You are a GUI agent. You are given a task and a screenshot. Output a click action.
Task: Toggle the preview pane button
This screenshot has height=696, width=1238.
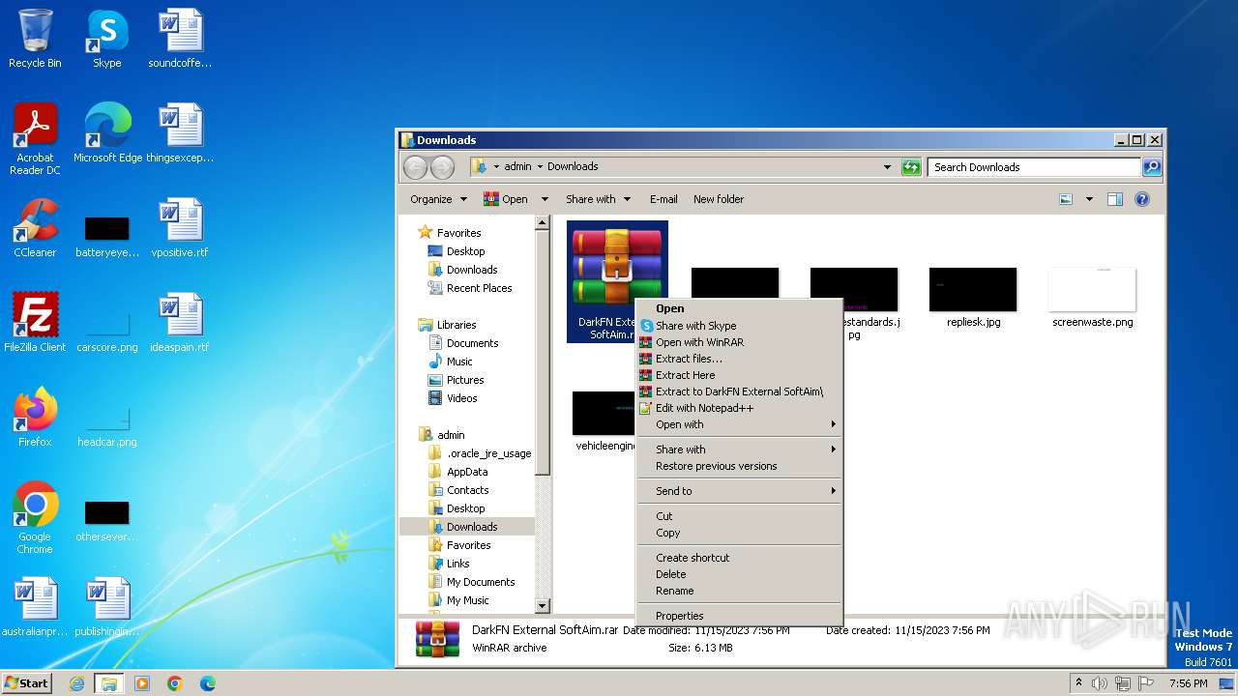(1115, 199)
